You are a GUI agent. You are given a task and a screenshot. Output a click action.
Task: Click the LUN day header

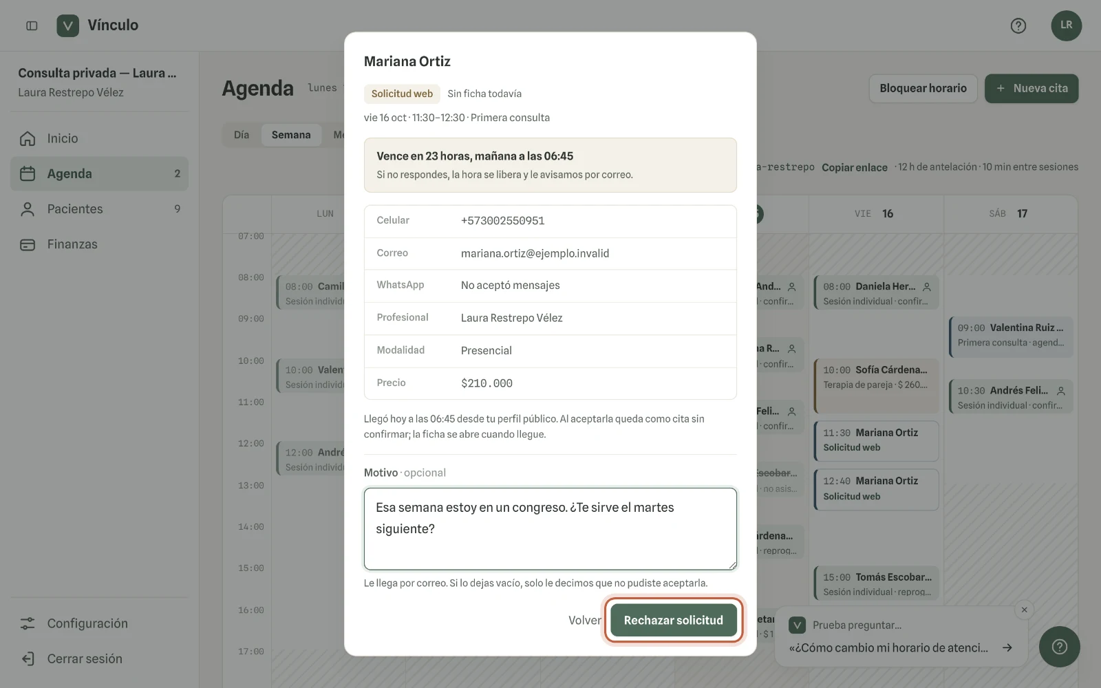(x=325, y=214)
